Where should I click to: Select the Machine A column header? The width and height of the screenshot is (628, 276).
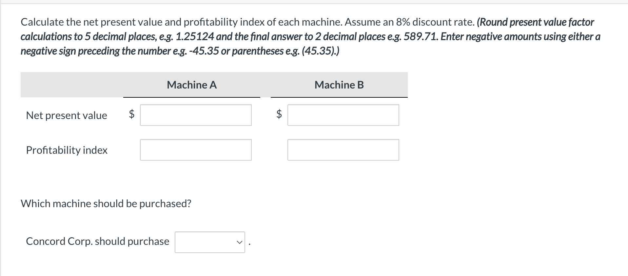(192, 85)
